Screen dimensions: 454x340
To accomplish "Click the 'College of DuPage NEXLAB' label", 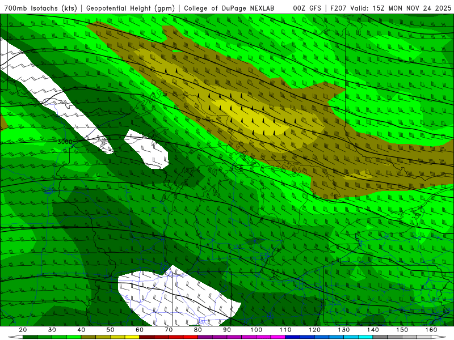I will click(229, 8).
